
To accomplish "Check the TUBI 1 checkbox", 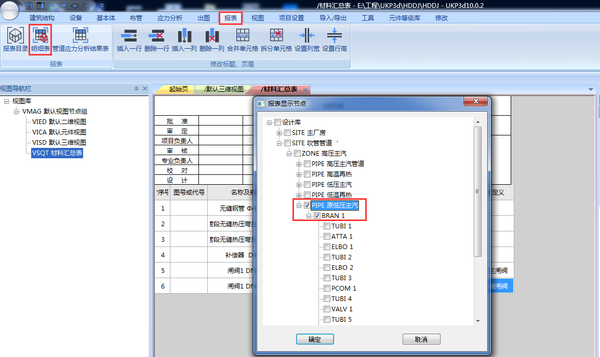I will point(327,226).
